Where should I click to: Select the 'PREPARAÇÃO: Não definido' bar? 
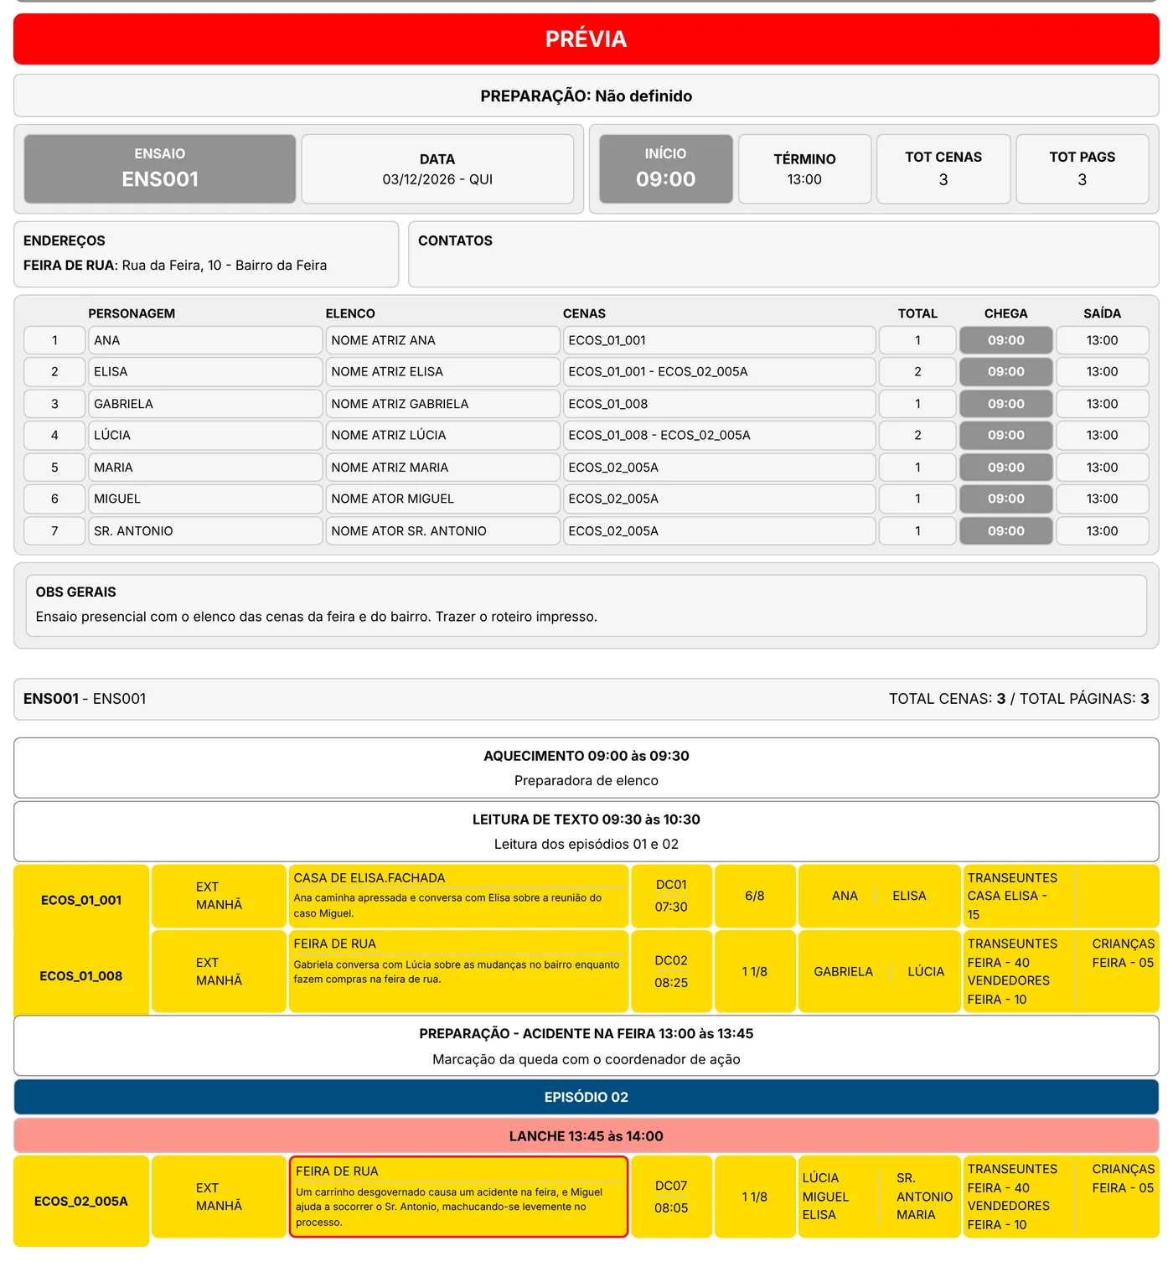pos(586,96)
